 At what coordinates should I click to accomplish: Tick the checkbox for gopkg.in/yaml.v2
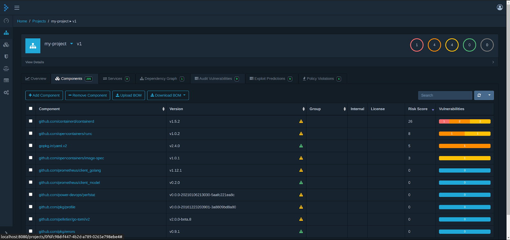[31, 146]
